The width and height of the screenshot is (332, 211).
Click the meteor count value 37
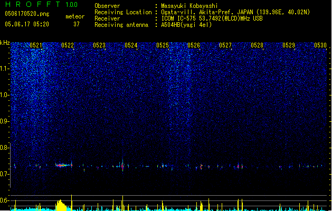click(x=77, y=24)
